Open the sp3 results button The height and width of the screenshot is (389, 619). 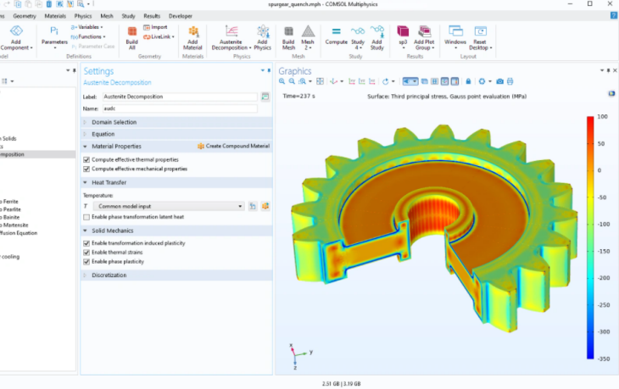pos(403,38)
